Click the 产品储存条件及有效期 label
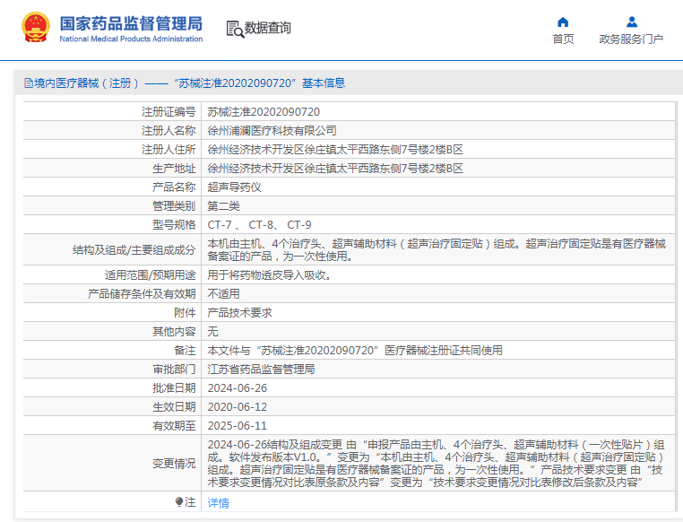 click(142, 293)
